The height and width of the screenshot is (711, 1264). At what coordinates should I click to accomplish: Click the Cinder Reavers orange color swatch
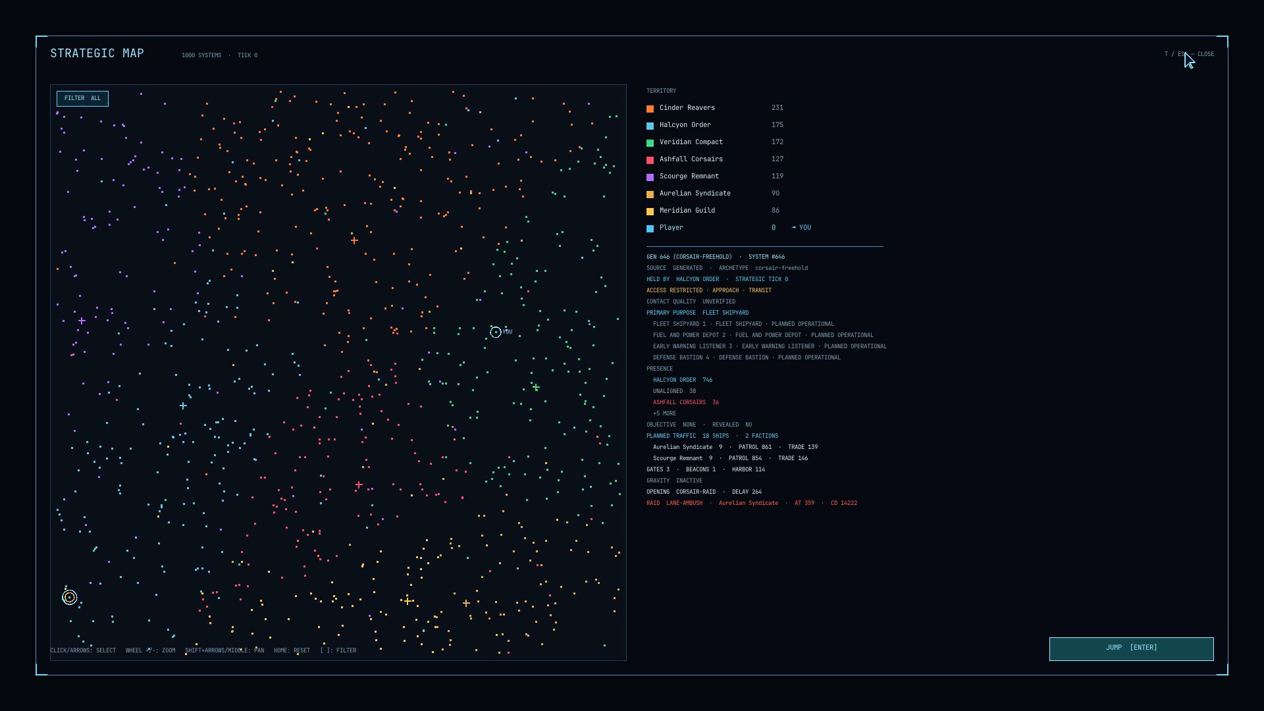tap(650, 109)
